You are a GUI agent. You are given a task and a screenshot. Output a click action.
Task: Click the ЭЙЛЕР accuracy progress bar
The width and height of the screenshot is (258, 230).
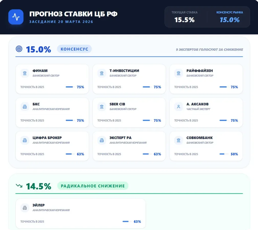click(x=127, y=222)
